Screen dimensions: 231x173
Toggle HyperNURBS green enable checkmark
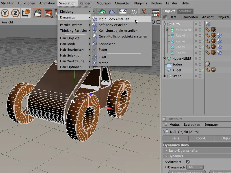tap(202, 59)
